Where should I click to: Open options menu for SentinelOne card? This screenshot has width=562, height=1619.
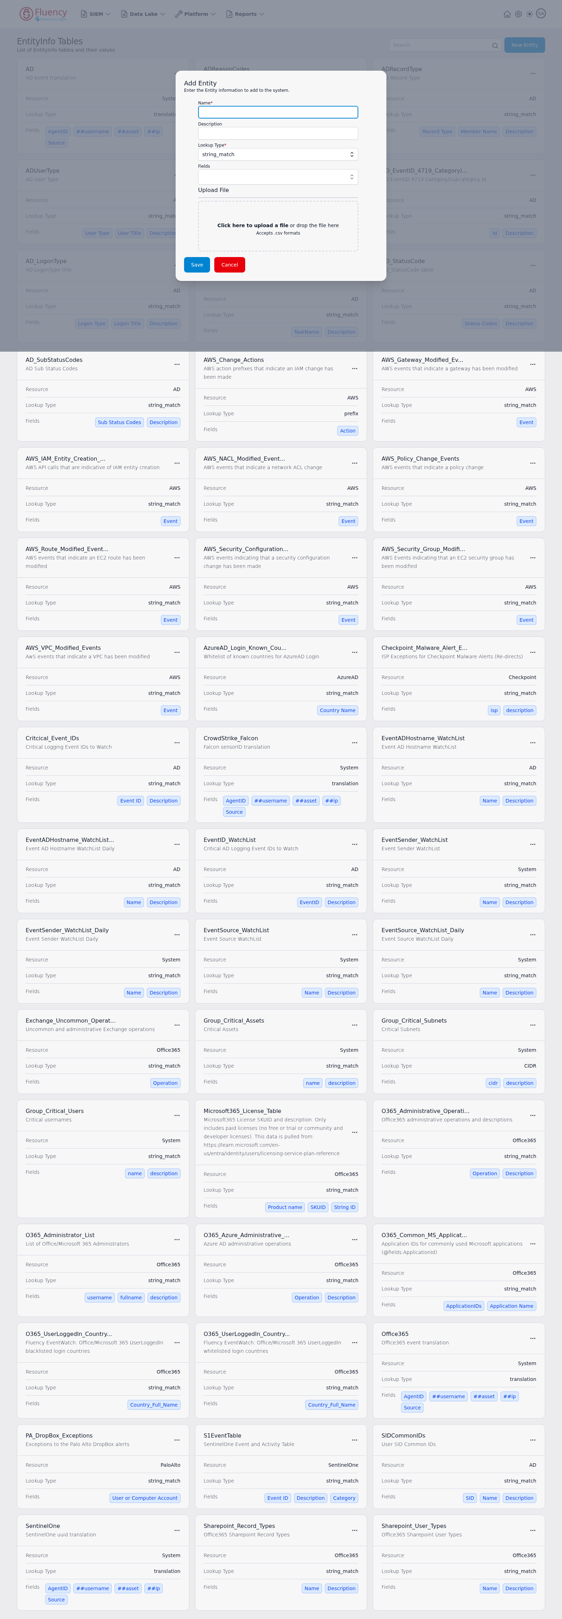[x=177, y=1530]
